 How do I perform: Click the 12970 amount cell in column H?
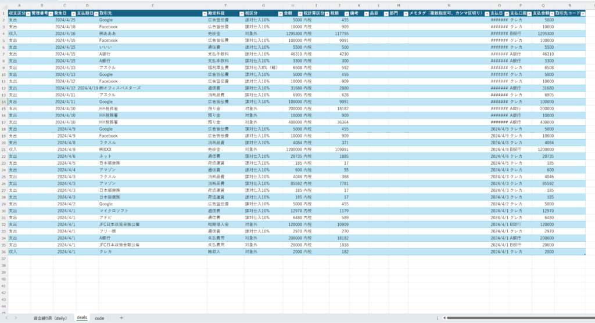tap(293, 211)
